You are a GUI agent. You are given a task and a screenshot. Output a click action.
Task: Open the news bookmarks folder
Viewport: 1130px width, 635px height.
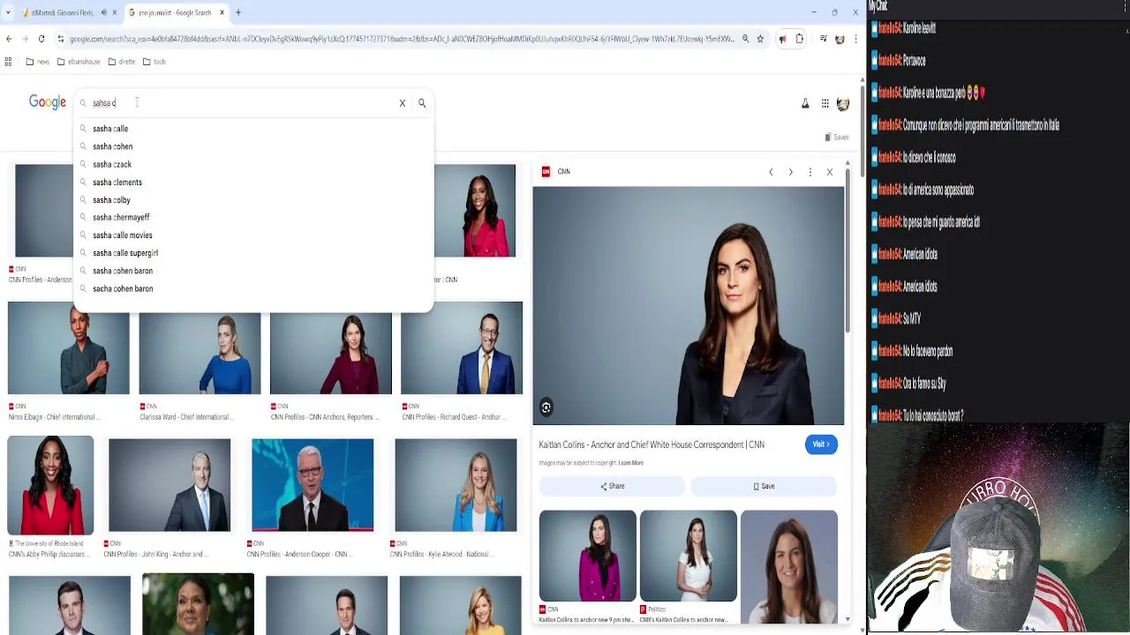point(37,62)
